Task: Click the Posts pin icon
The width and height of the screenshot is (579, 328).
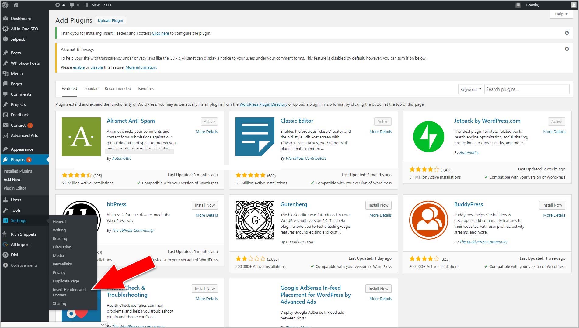Action: [x=5, y=53]
